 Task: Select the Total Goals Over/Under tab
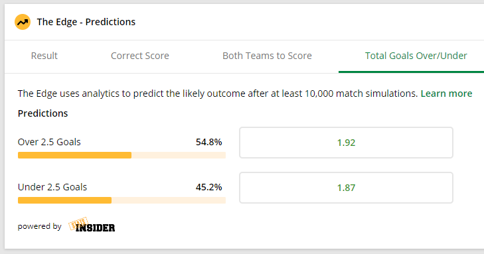[x=416, y=56]
